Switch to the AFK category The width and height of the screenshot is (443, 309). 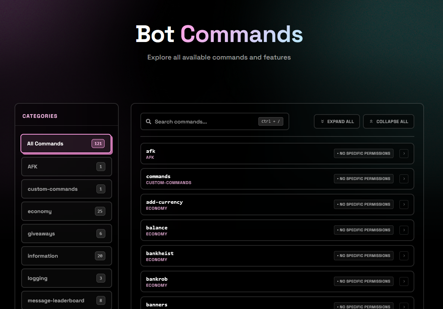(x=66, y=167)
